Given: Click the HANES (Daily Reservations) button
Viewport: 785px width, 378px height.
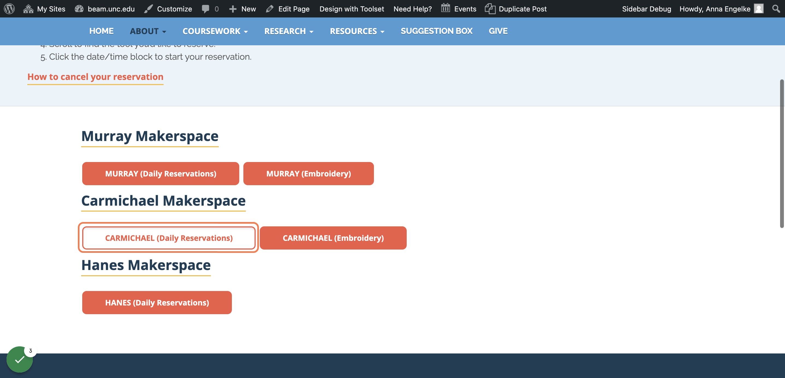Looking at the screenshot, I should click(157, 302).
